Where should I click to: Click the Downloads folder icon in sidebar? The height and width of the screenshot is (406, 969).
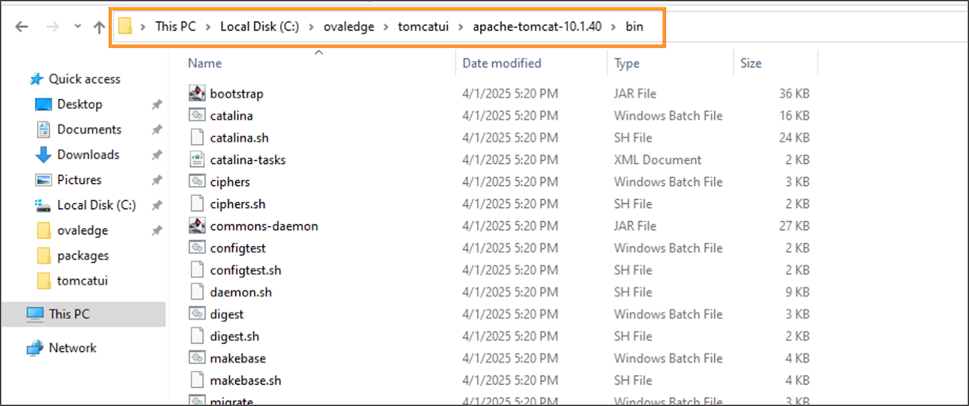(43, 155)
